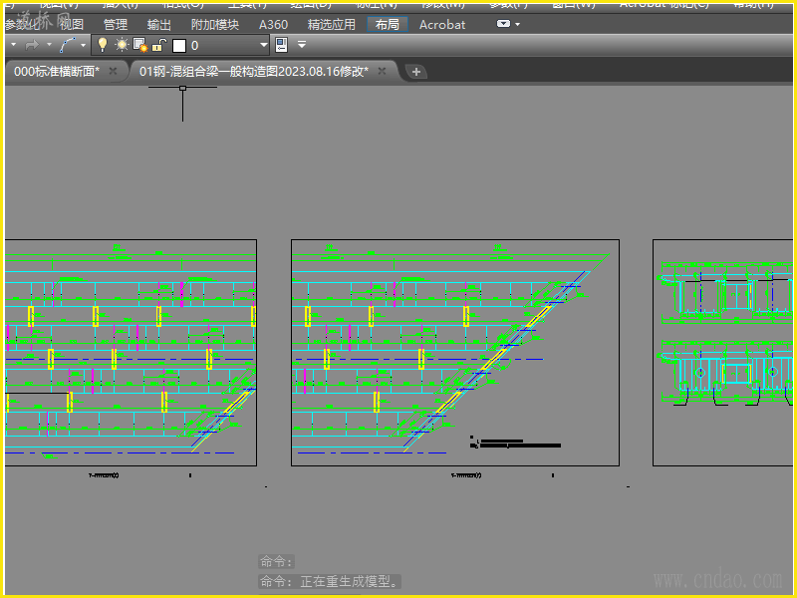Expand the spline tool dropdown arrow

click(x=83, y=45)
